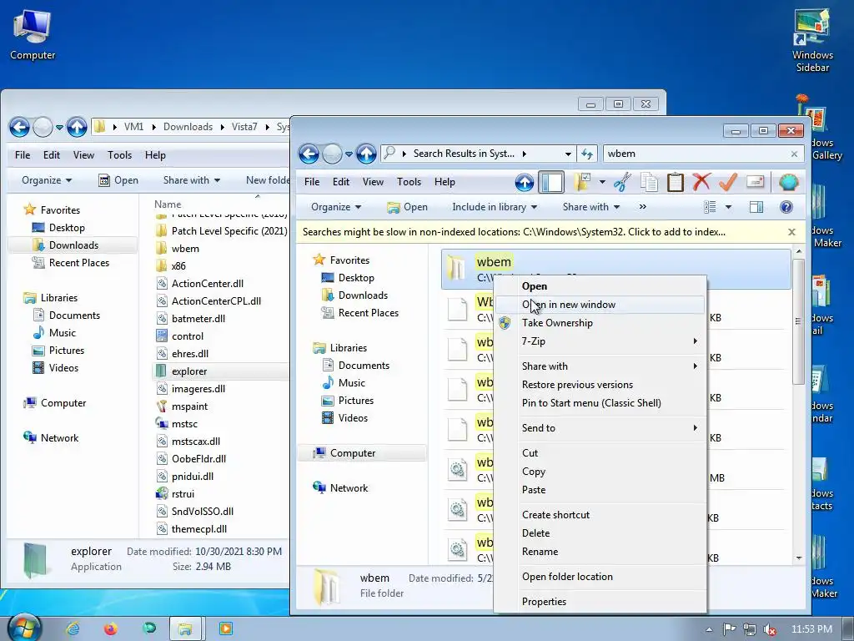854x641 pixels.
Task: Click Open button in search window toolbar
Action: pyautogui.click(x=407, y=207)
